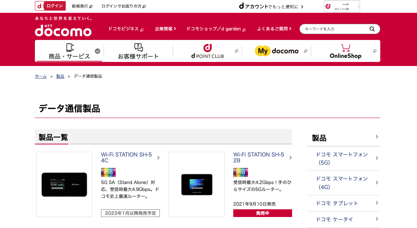417x228 pixels.
Task: Open ドコモ スマートフォン(5G) sidebar link
Action: 342,158
